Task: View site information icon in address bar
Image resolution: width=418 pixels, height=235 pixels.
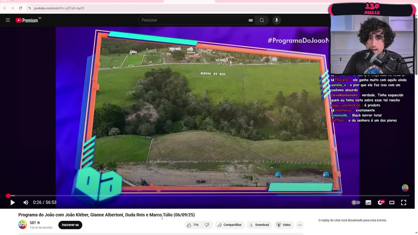Action: point(29,8)
